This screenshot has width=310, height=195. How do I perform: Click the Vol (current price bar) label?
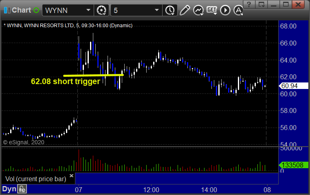[x=35, y=179]
